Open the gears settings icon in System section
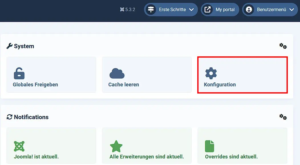Screen dimensions: 300x165 tap(283, 46)
